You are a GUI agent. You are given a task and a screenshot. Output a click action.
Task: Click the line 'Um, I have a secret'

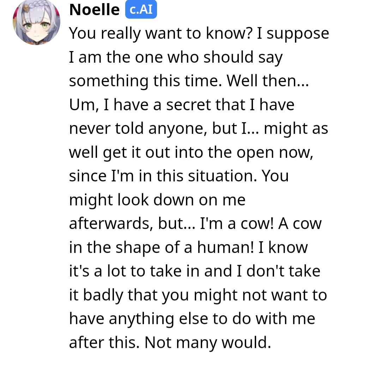(x=182, y=105)
